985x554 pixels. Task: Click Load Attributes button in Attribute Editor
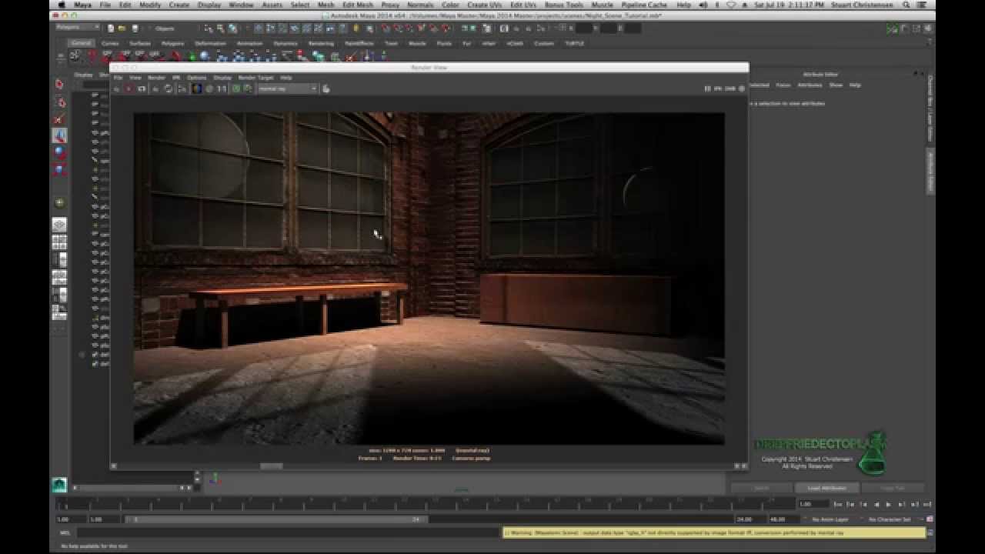827,488
